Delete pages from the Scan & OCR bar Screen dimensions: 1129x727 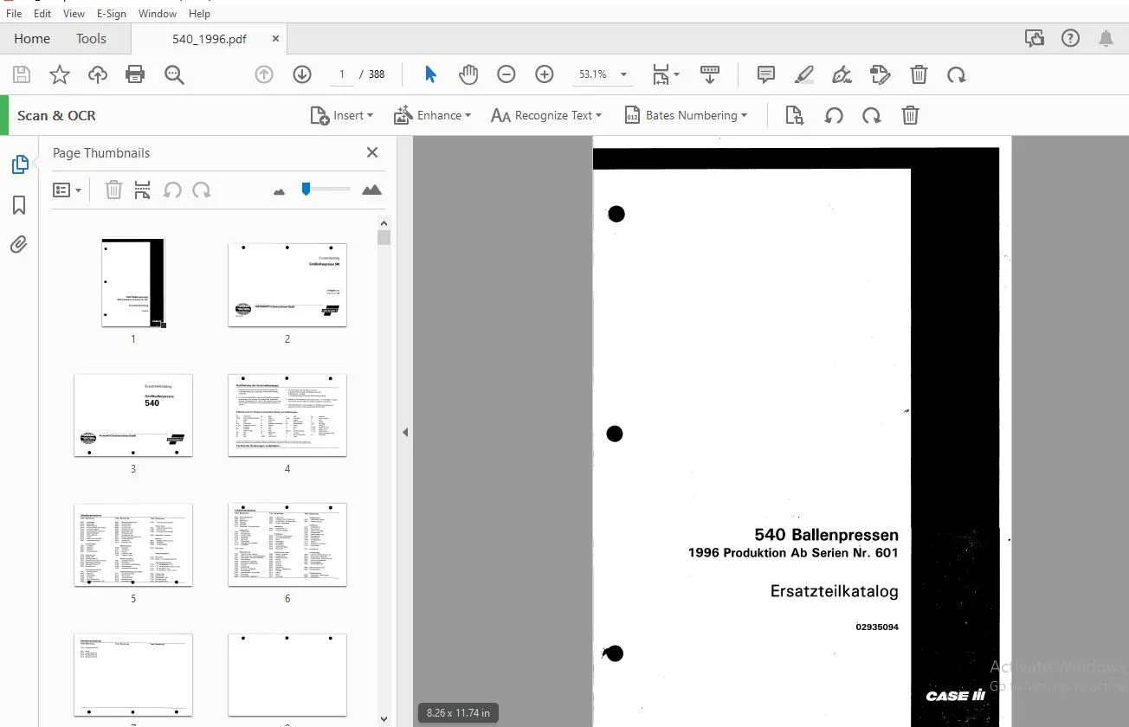tap(910, 116)
